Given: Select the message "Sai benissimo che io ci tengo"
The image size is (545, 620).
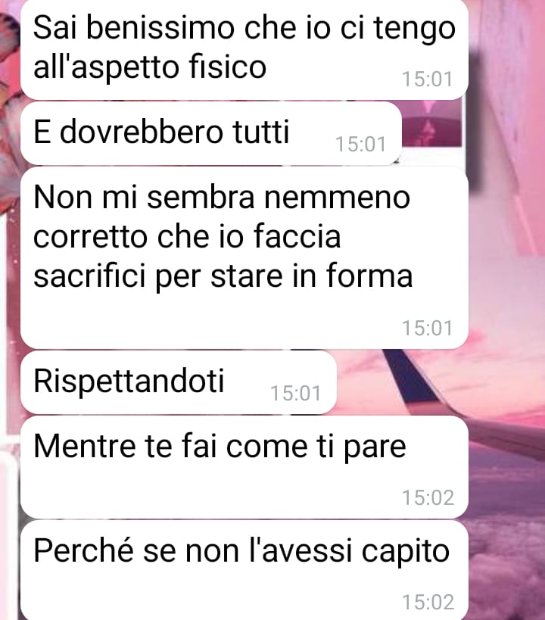Looking at the screenshot, I should coord(244,49).
